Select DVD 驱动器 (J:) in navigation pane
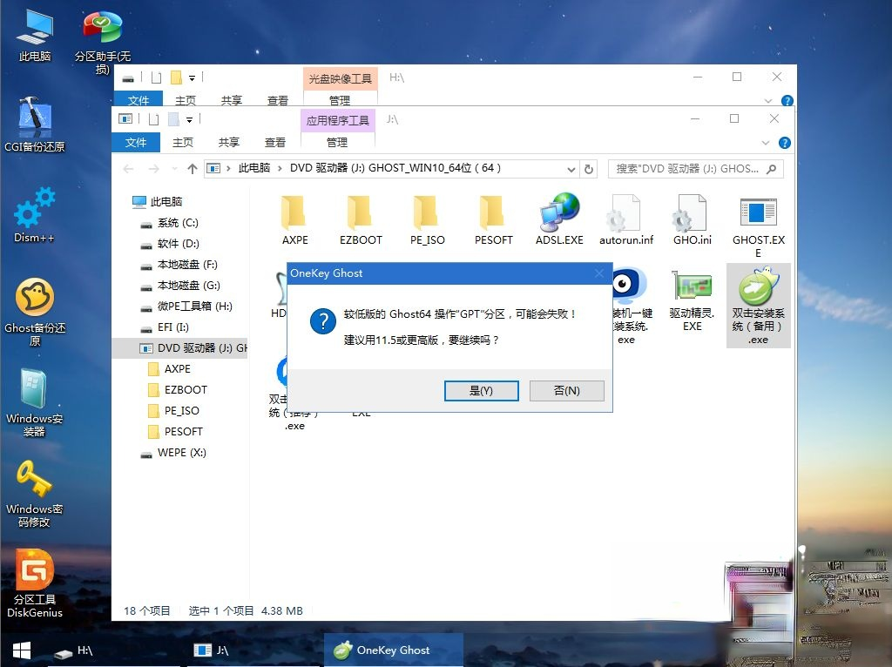This screenshot has height=667, width=892. [x=179, y=348]
